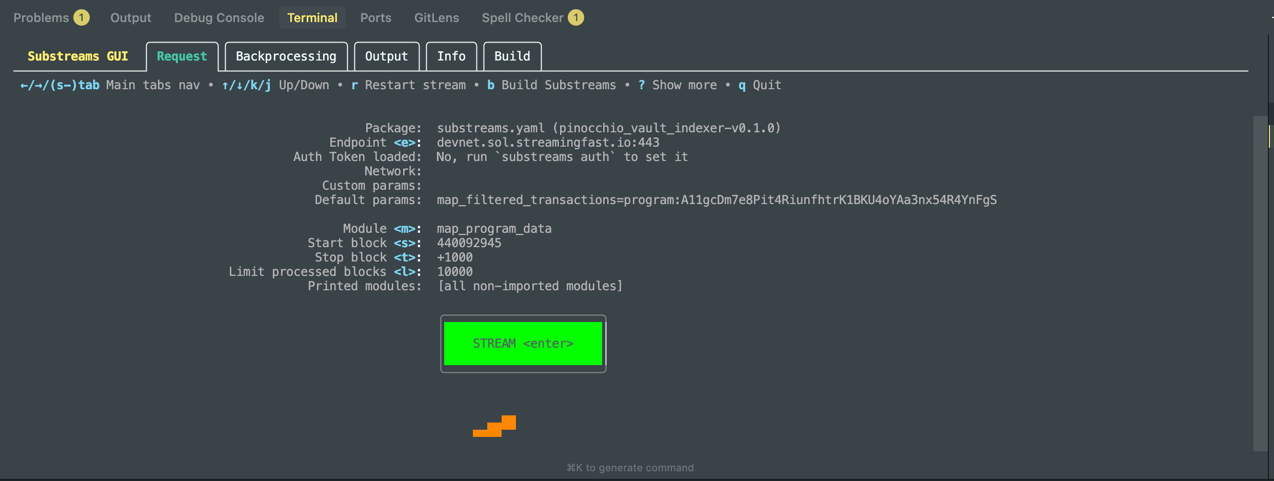Select the Request tab in Substreams GUI
The height and width of the screenshot is (481, 1274).
[x=182, y=56]
